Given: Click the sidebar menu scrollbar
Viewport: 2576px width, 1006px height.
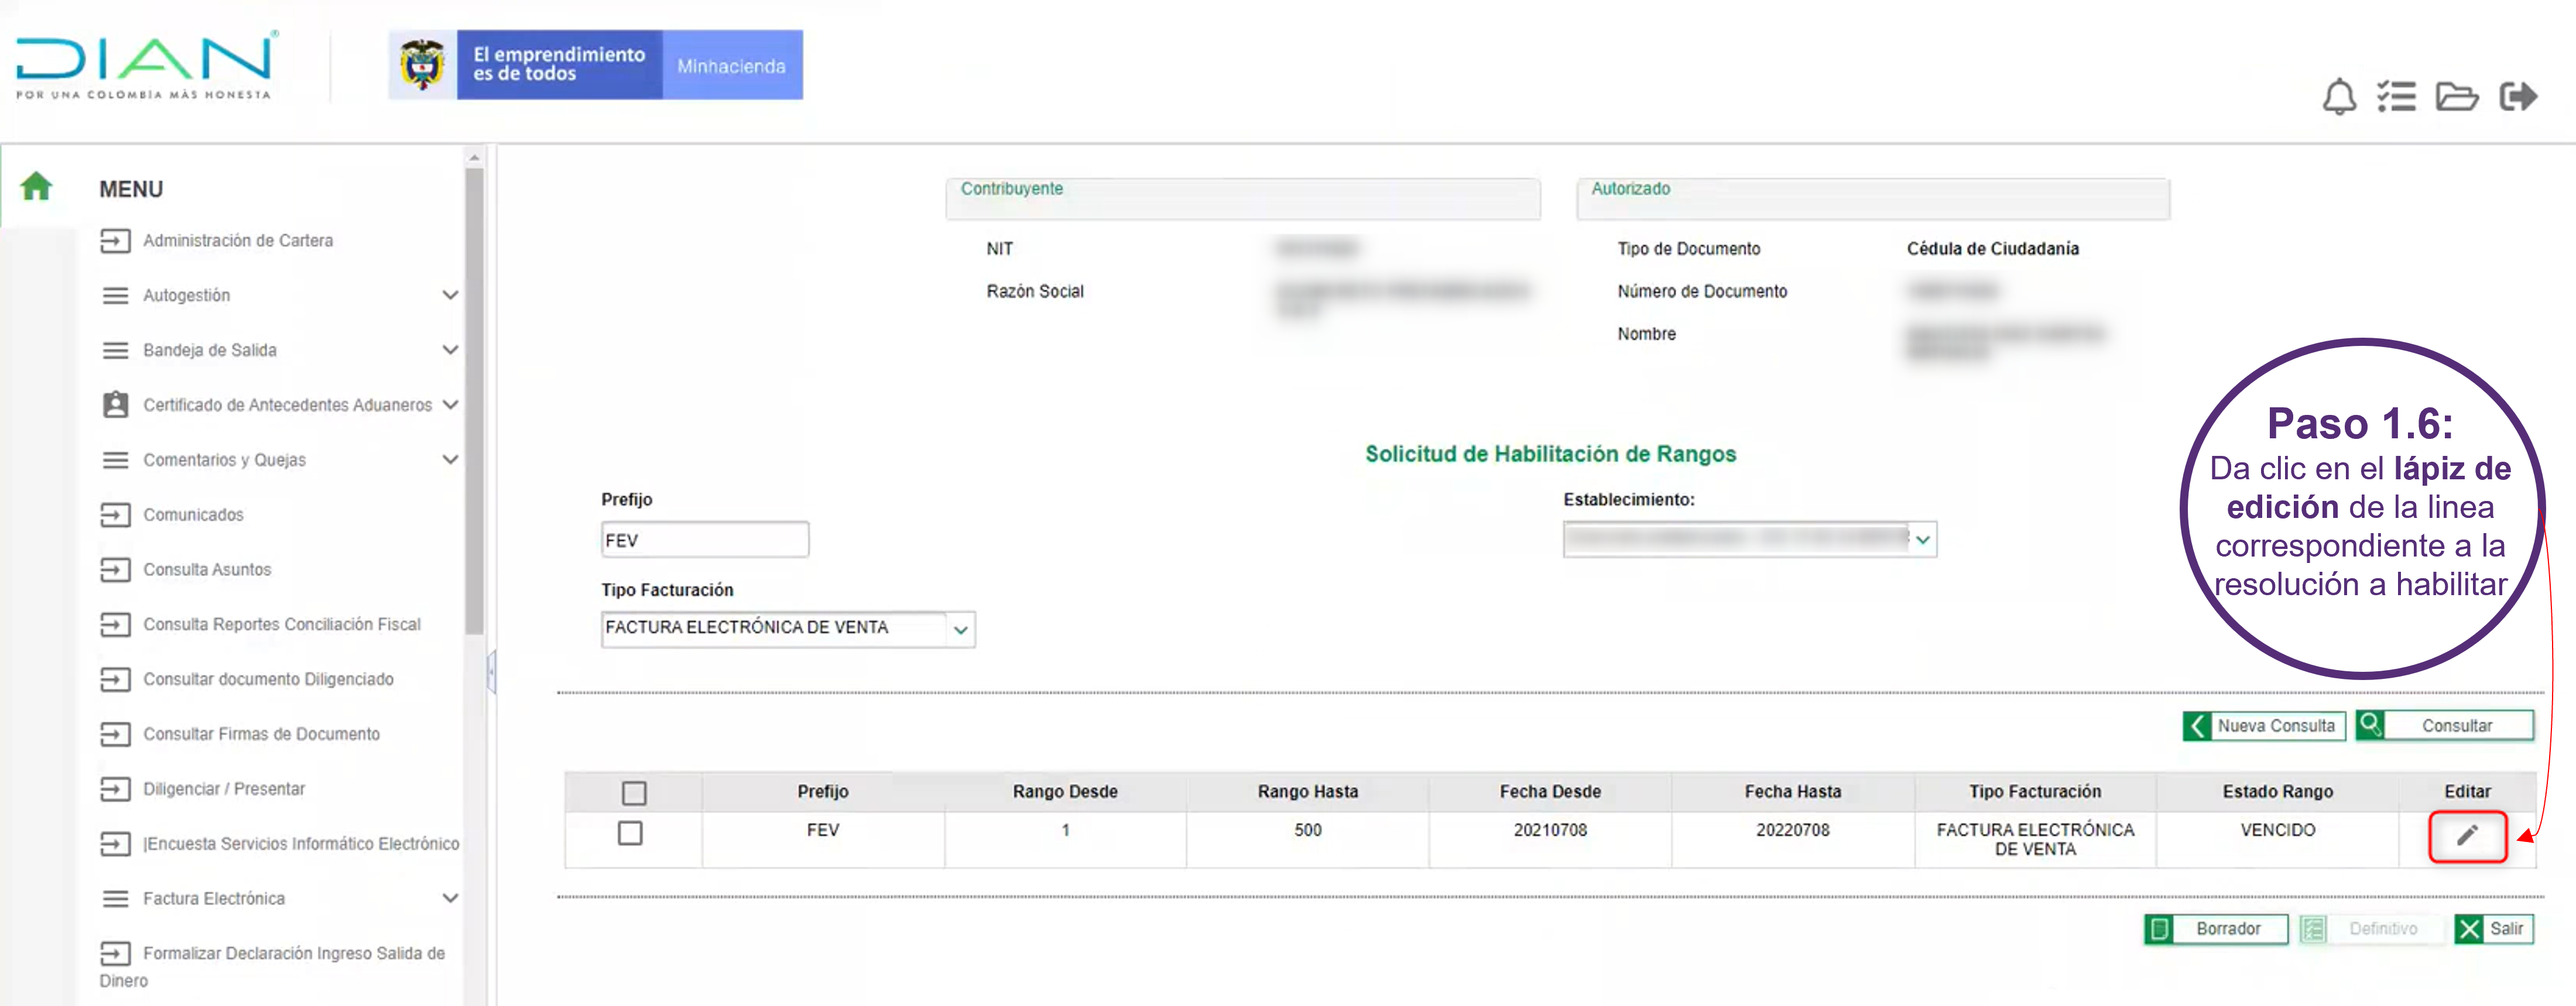Looking at the screenshot, I should click(474, 400).
